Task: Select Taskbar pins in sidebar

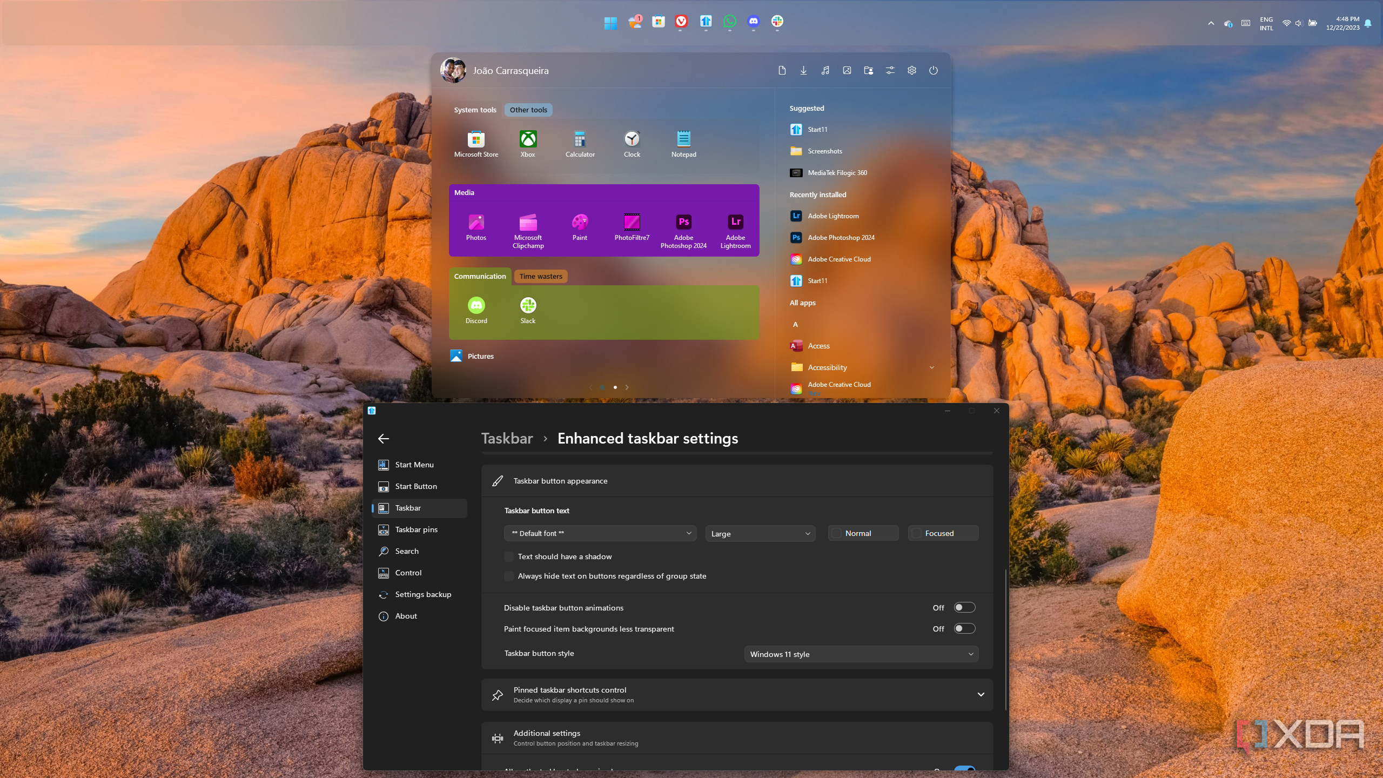Action: (416, 529)
